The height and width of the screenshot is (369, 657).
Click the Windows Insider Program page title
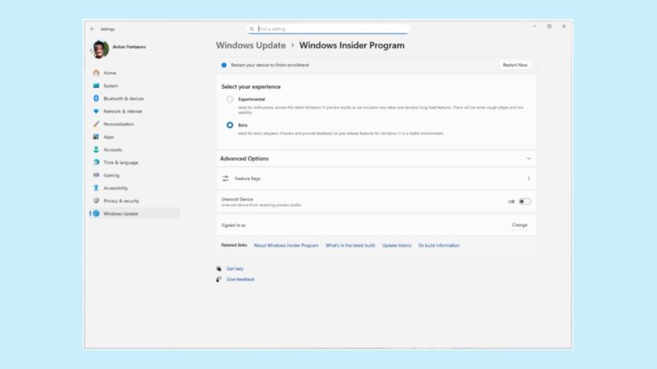352,45
